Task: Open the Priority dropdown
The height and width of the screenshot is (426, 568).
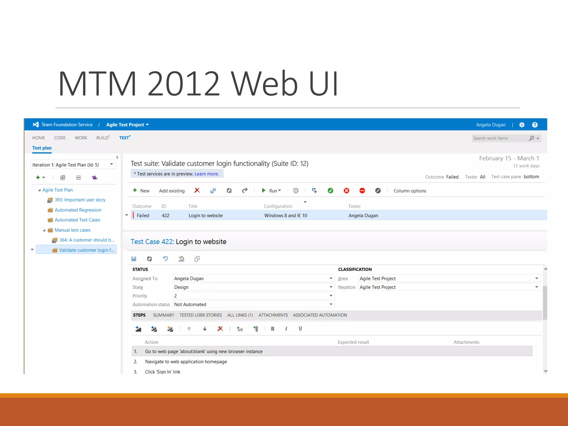Action: (331, 296)
